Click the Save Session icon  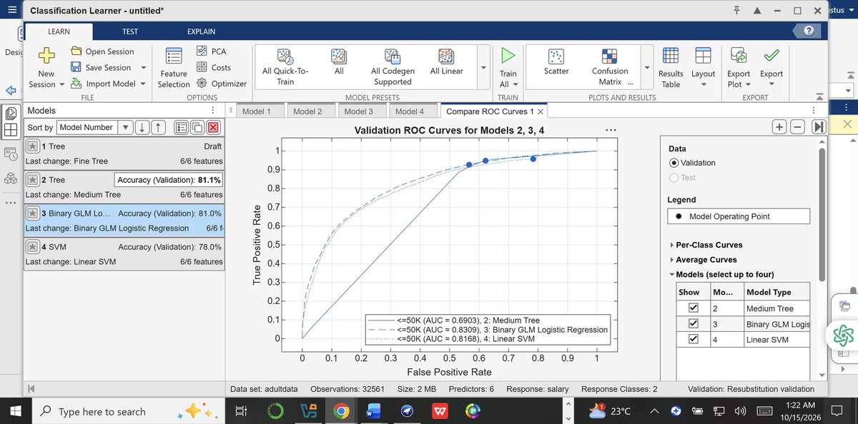tap(77, 68)
